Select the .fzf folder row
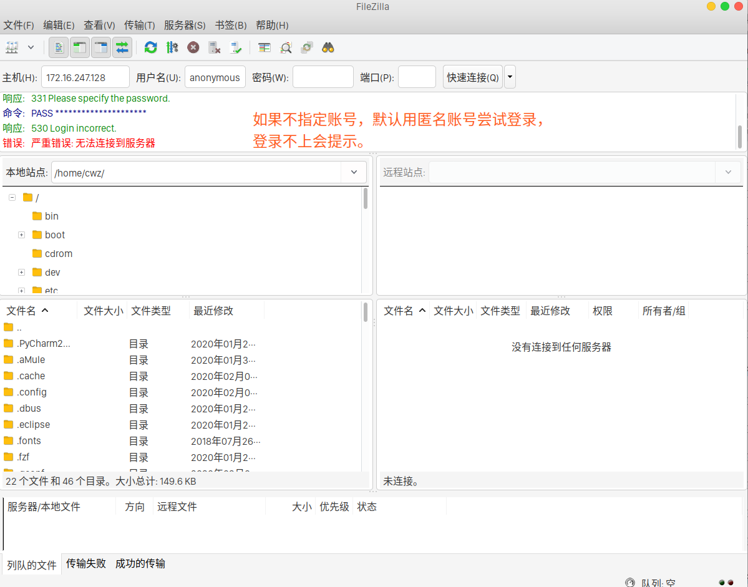This screenshot has width=748, height=587. click(182, 457)
